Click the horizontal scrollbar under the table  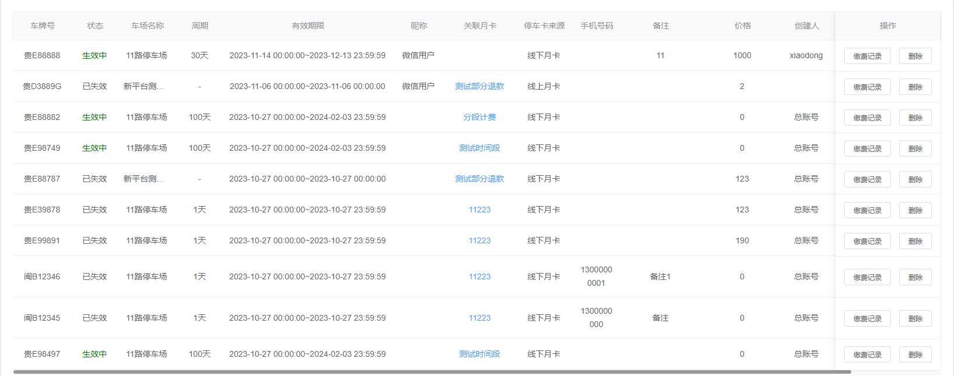(432, 371)
